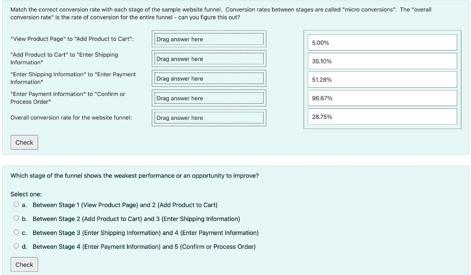The width and height of the screenshot is (471, 275).
Task: Select the 96.67% answer tile
Action: (x=382, y=98)
